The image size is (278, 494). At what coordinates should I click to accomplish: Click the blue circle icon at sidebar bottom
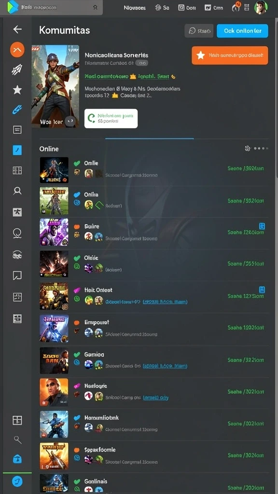17,481
